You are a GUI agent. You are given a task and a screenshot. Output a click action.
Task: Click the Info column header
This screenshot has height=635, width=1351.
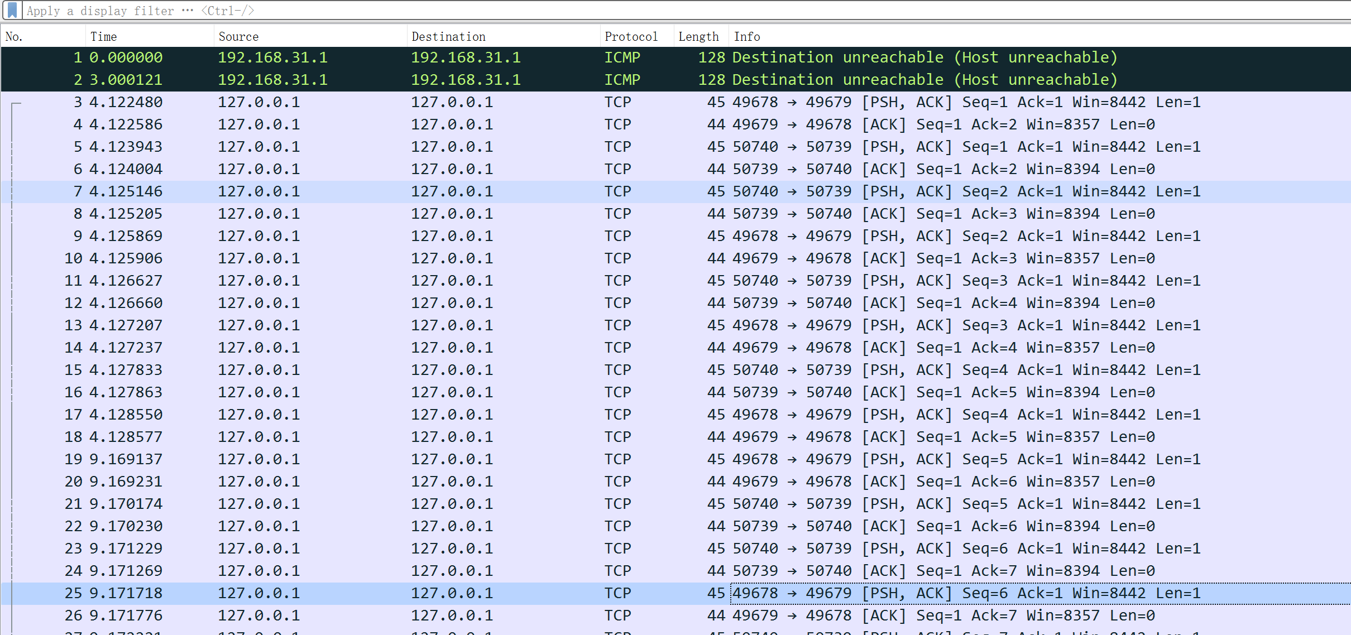(x=1039, y=36)
